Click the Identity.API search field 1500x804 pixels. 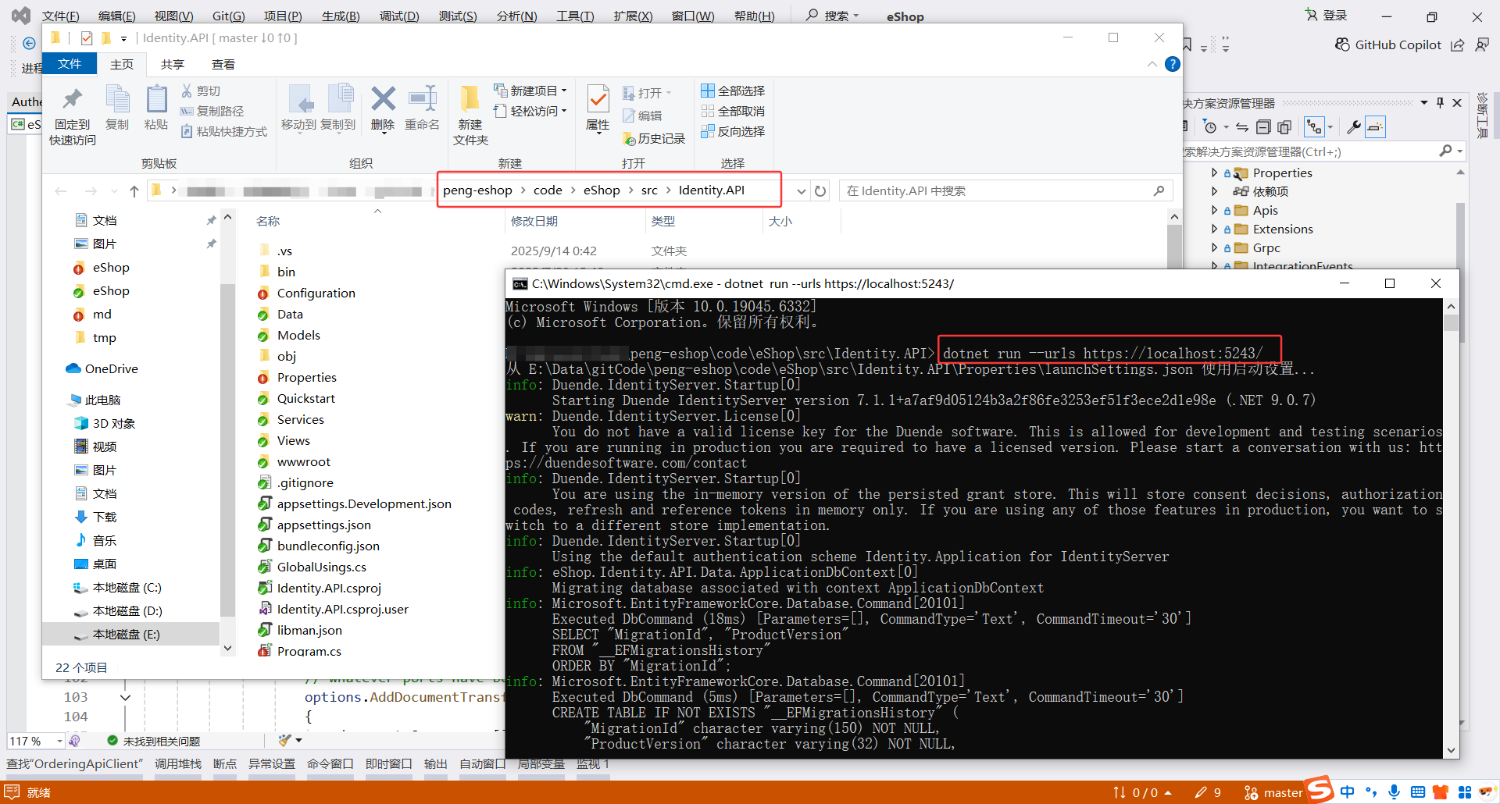(1005, 191)
